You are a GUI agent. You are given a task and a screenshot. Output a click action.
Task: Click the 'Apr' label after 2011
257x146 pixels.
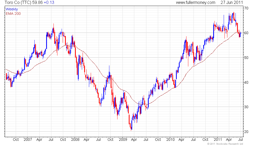point(229,140)
